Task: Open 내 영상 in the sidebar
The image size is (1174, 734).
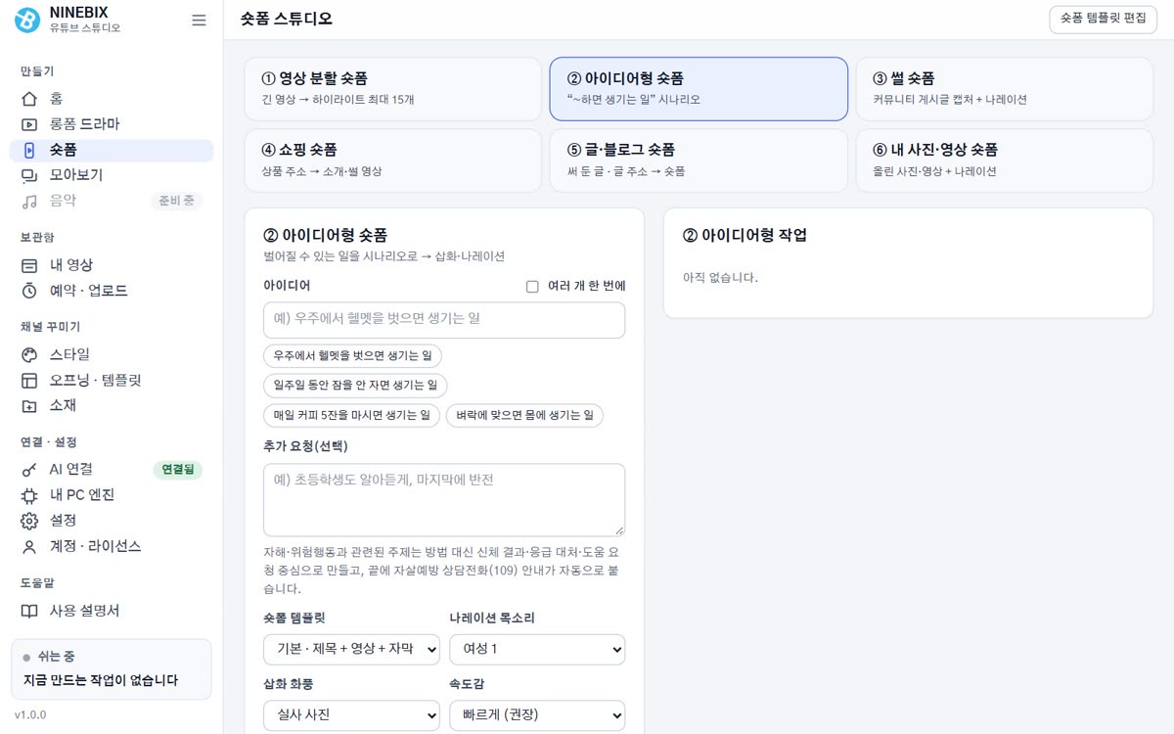Action: pos(112,265)
